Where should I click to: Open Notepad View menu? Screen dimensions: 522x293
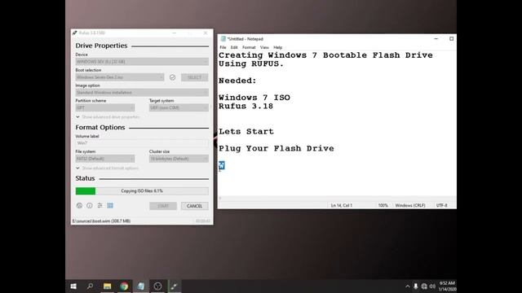(x=264, y=47)
